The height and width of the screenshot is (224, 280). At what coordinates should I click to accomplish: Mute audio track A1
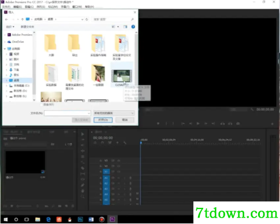119,178
